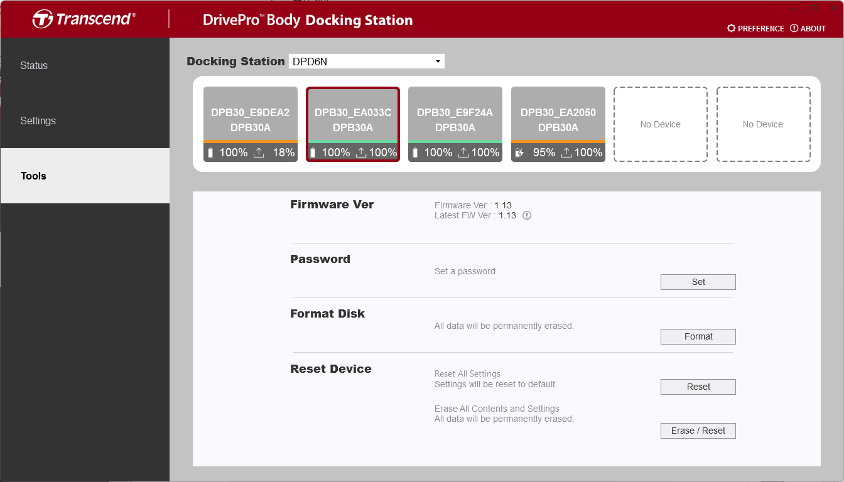
Task: Click the Transcend logo icon
Action: (x=43, y=19)
